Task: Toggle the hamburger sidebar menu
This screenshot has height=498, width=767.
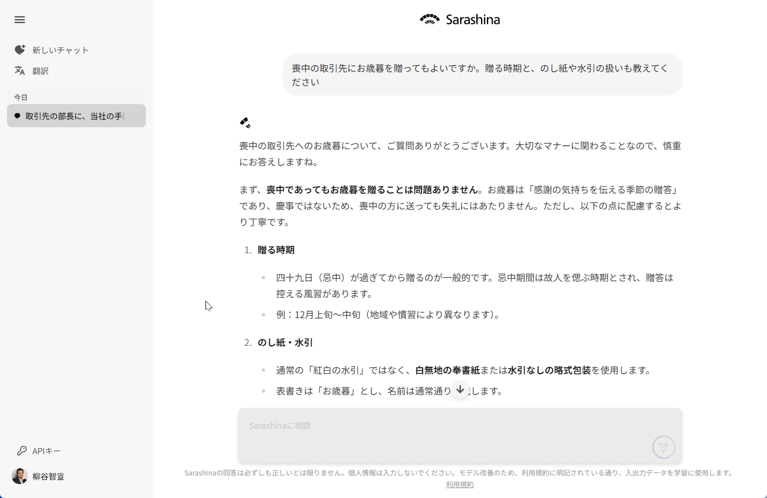Action: tap(20, 20)
